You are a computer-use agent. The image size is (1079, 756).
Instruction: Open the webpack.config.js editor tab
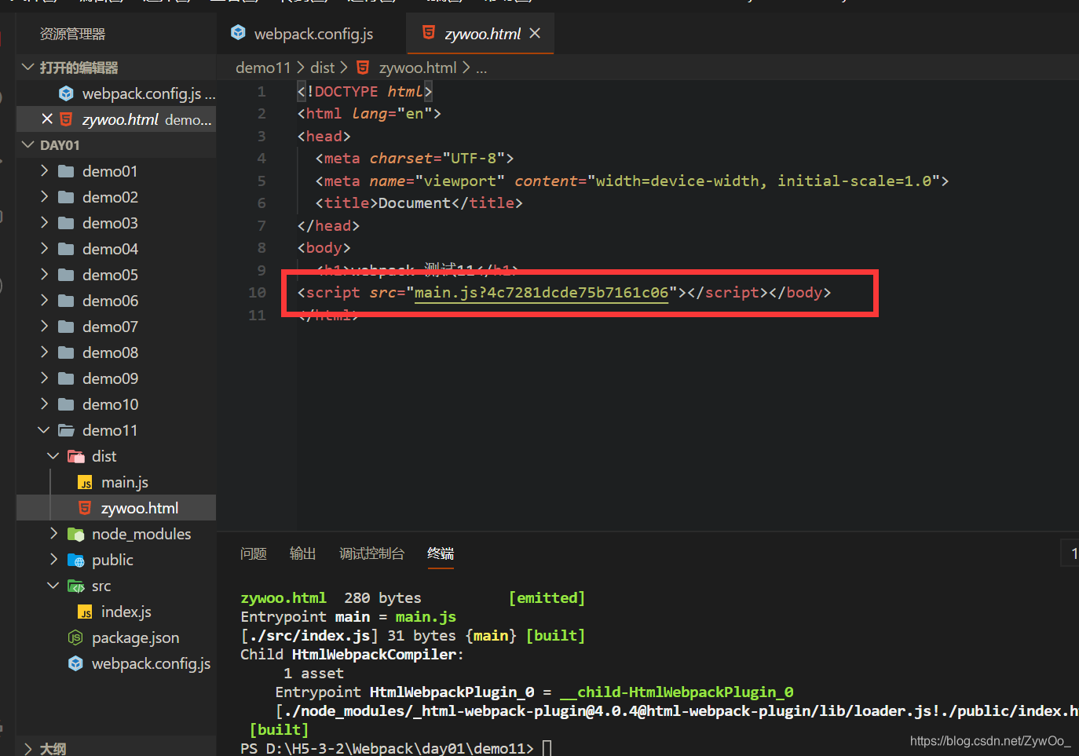312,34
